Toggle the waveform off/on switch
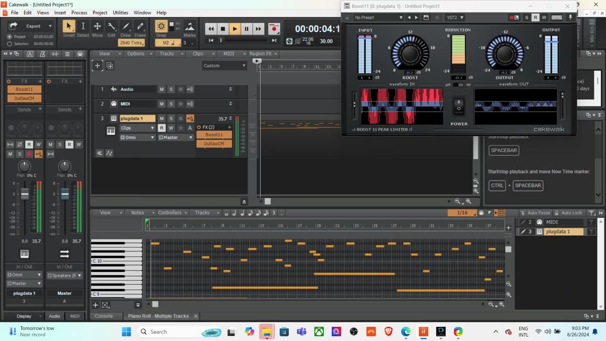Screen dimensions: 606x341 click(458, 85)
